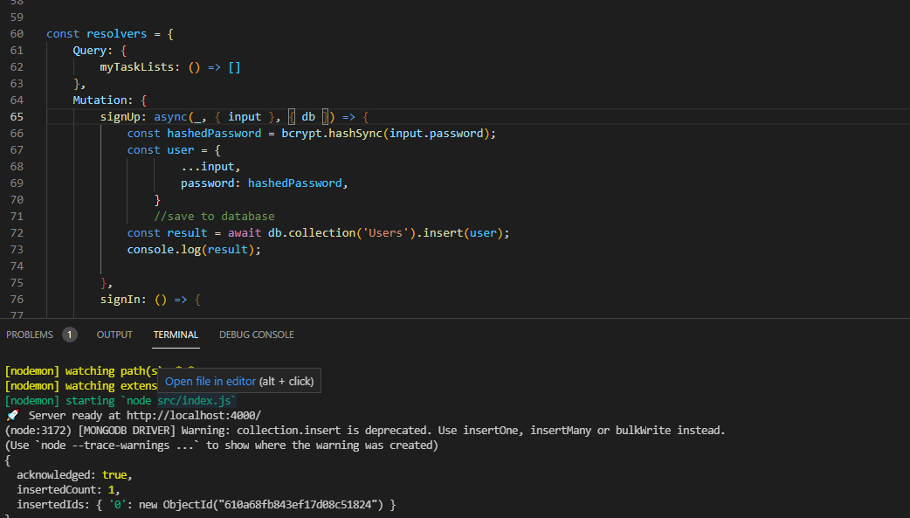The image size is (910, 518).
Task: Open the DEBUG CONSOLE tab
Action: tap(256, 334)
